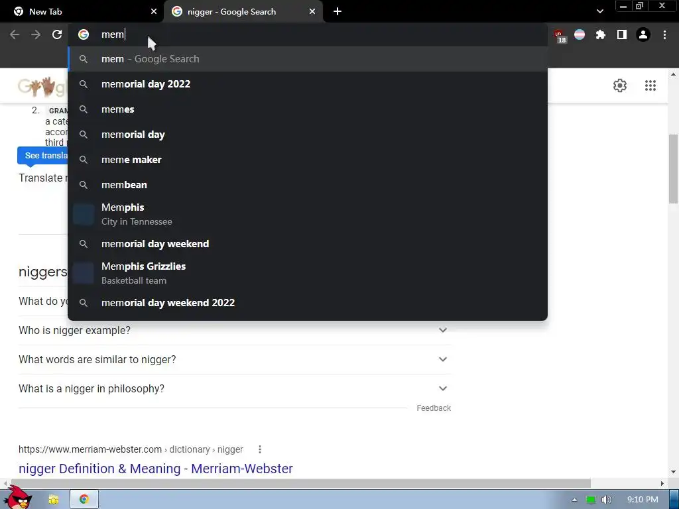Click the scroll right arrow
679x509 pixels.
(662, 483)
